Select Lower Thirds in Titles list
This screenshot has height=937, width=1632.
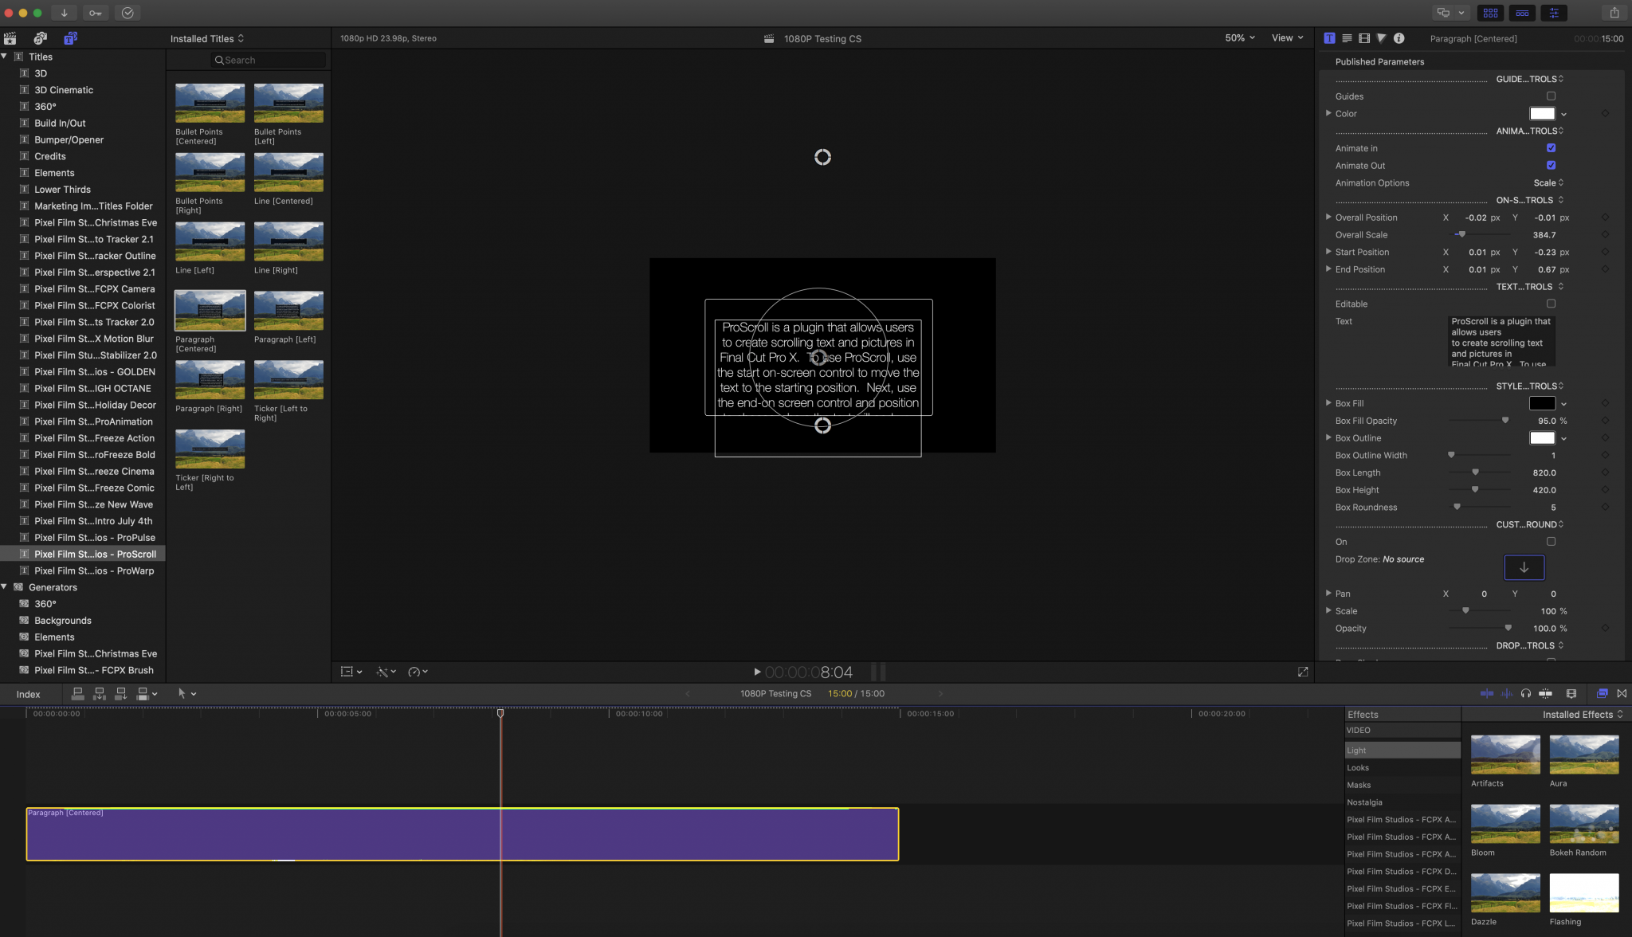(62, 190)
